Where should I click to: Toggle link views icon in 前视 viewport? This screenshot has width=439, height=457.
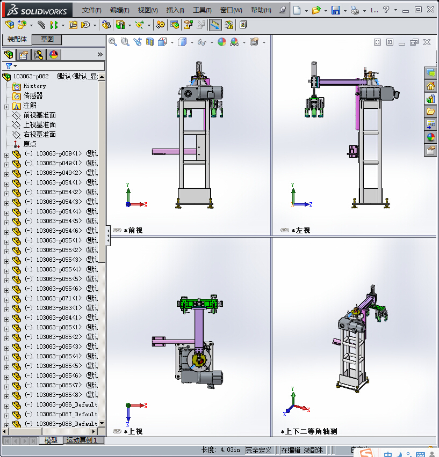pos(117,230)
